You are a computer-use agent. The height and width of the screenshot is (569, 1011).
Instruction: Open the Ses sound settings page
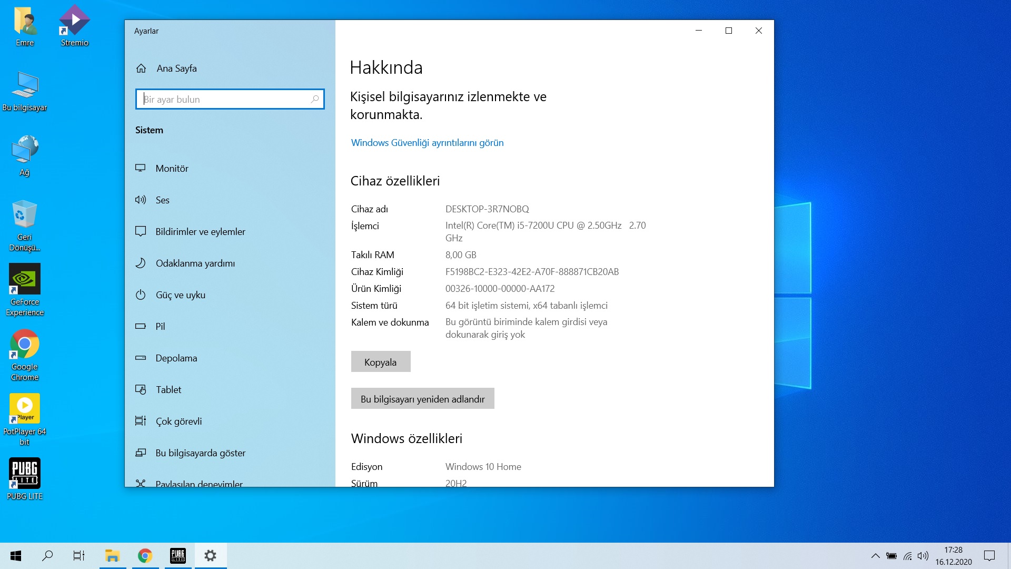pos(230,200)
